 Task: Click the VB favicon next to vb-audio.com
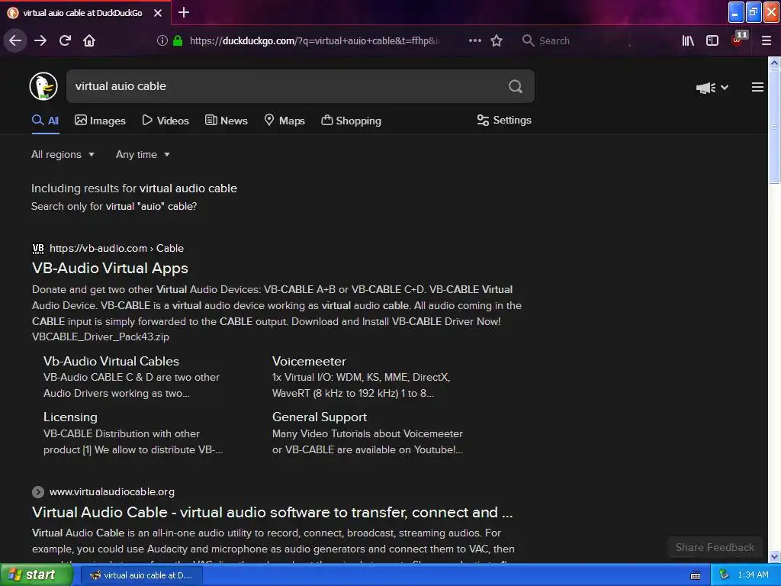38,248
